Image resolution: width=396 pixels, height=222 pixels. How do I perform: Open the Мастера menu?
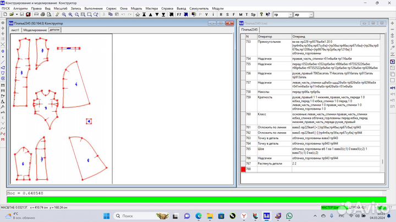pos(151,9)
